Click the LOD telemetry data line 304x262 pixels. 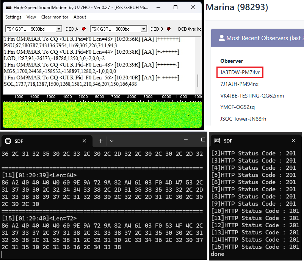[54, 58]
